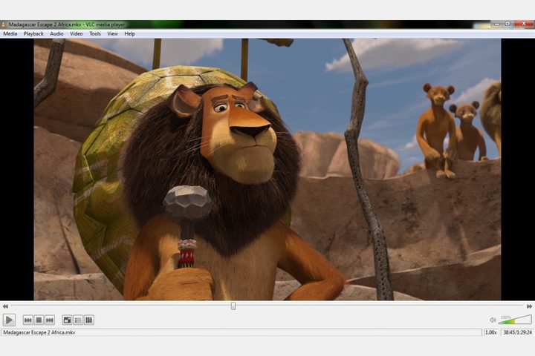The image size is (535, 356).
Task: Toggle fullscreen video mode
Action: point(67,320)
